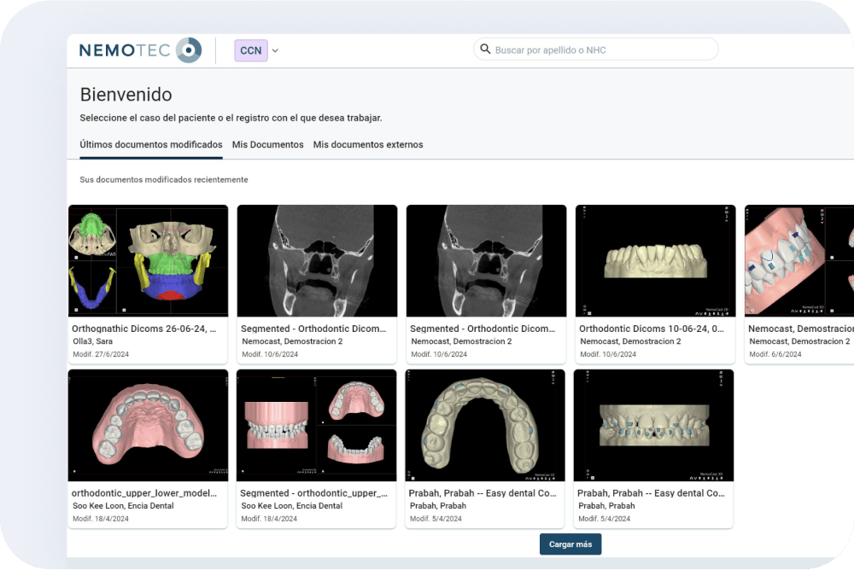Click the Bienvenido heading
Image resolution: width=854 pixels, height=570 pixels.
coord(126,95)
